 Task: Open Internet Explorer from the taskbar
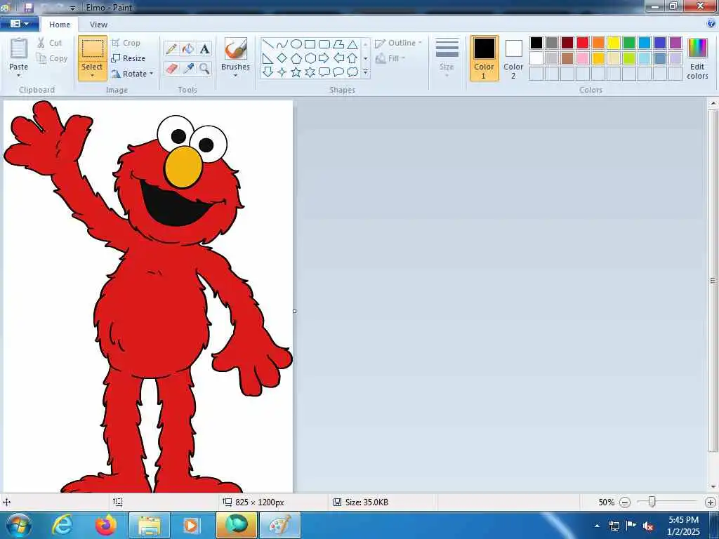point(62,525)
